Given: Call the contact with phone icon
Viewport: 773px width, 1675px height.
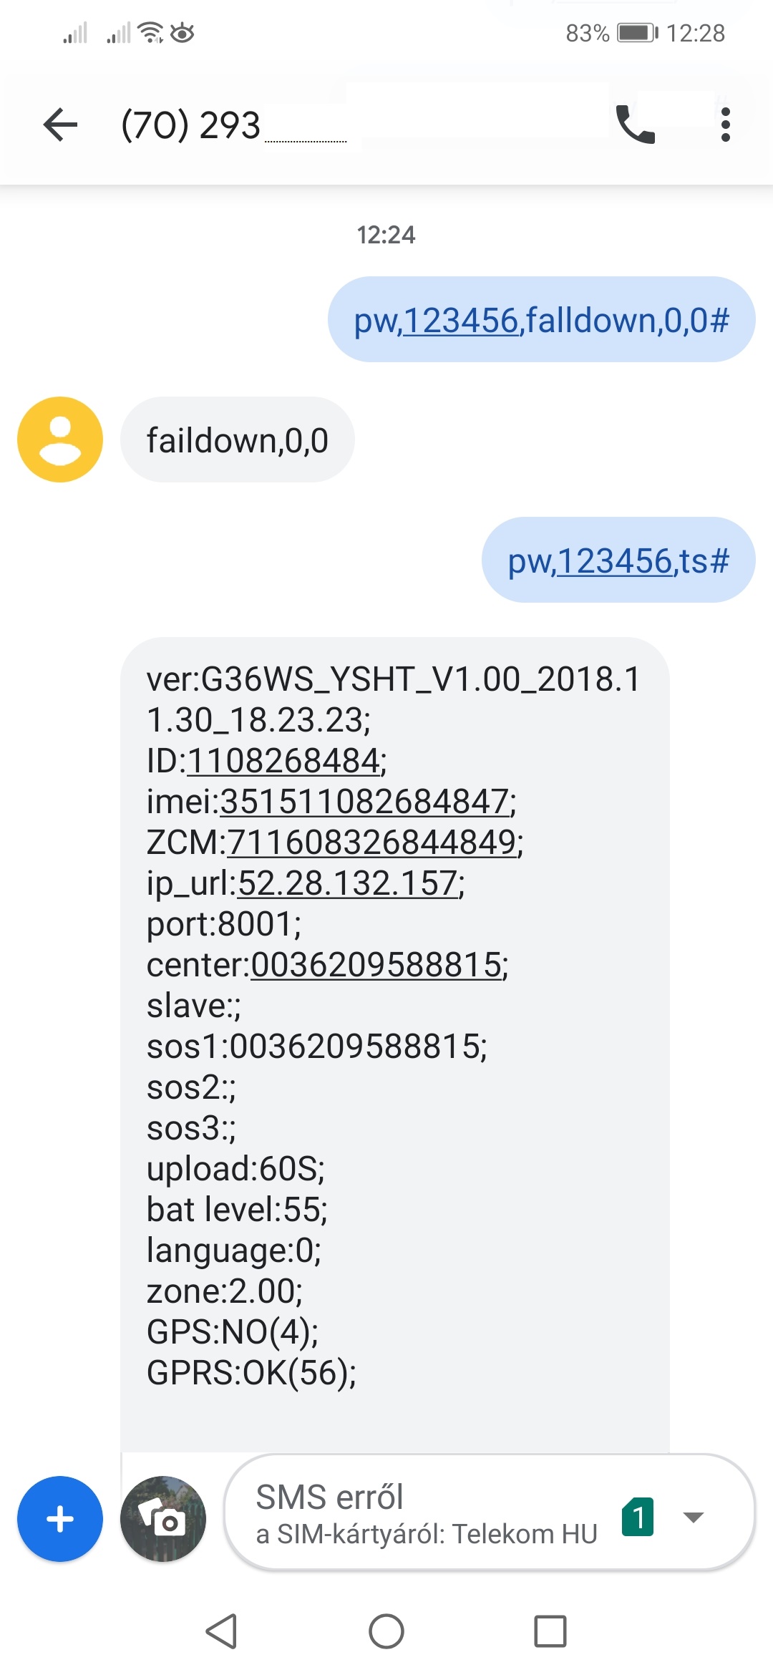Looking at the screenshot, I should (x=636, y=125).
